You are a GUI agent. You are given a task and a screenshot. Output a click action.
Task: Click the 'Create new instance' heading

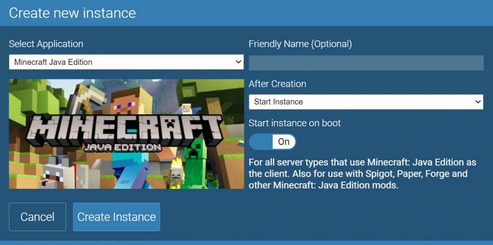click(x=72, y=13)
